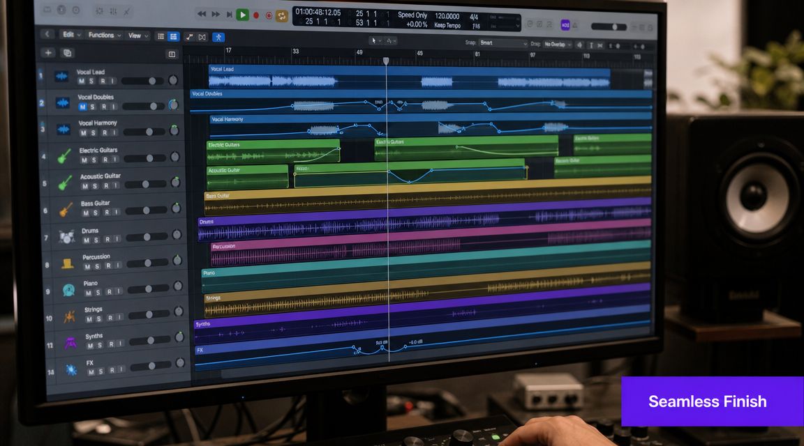Open the pointer tool menu
The height and width of the screenshot is (446, 804).
pos(375,40)
